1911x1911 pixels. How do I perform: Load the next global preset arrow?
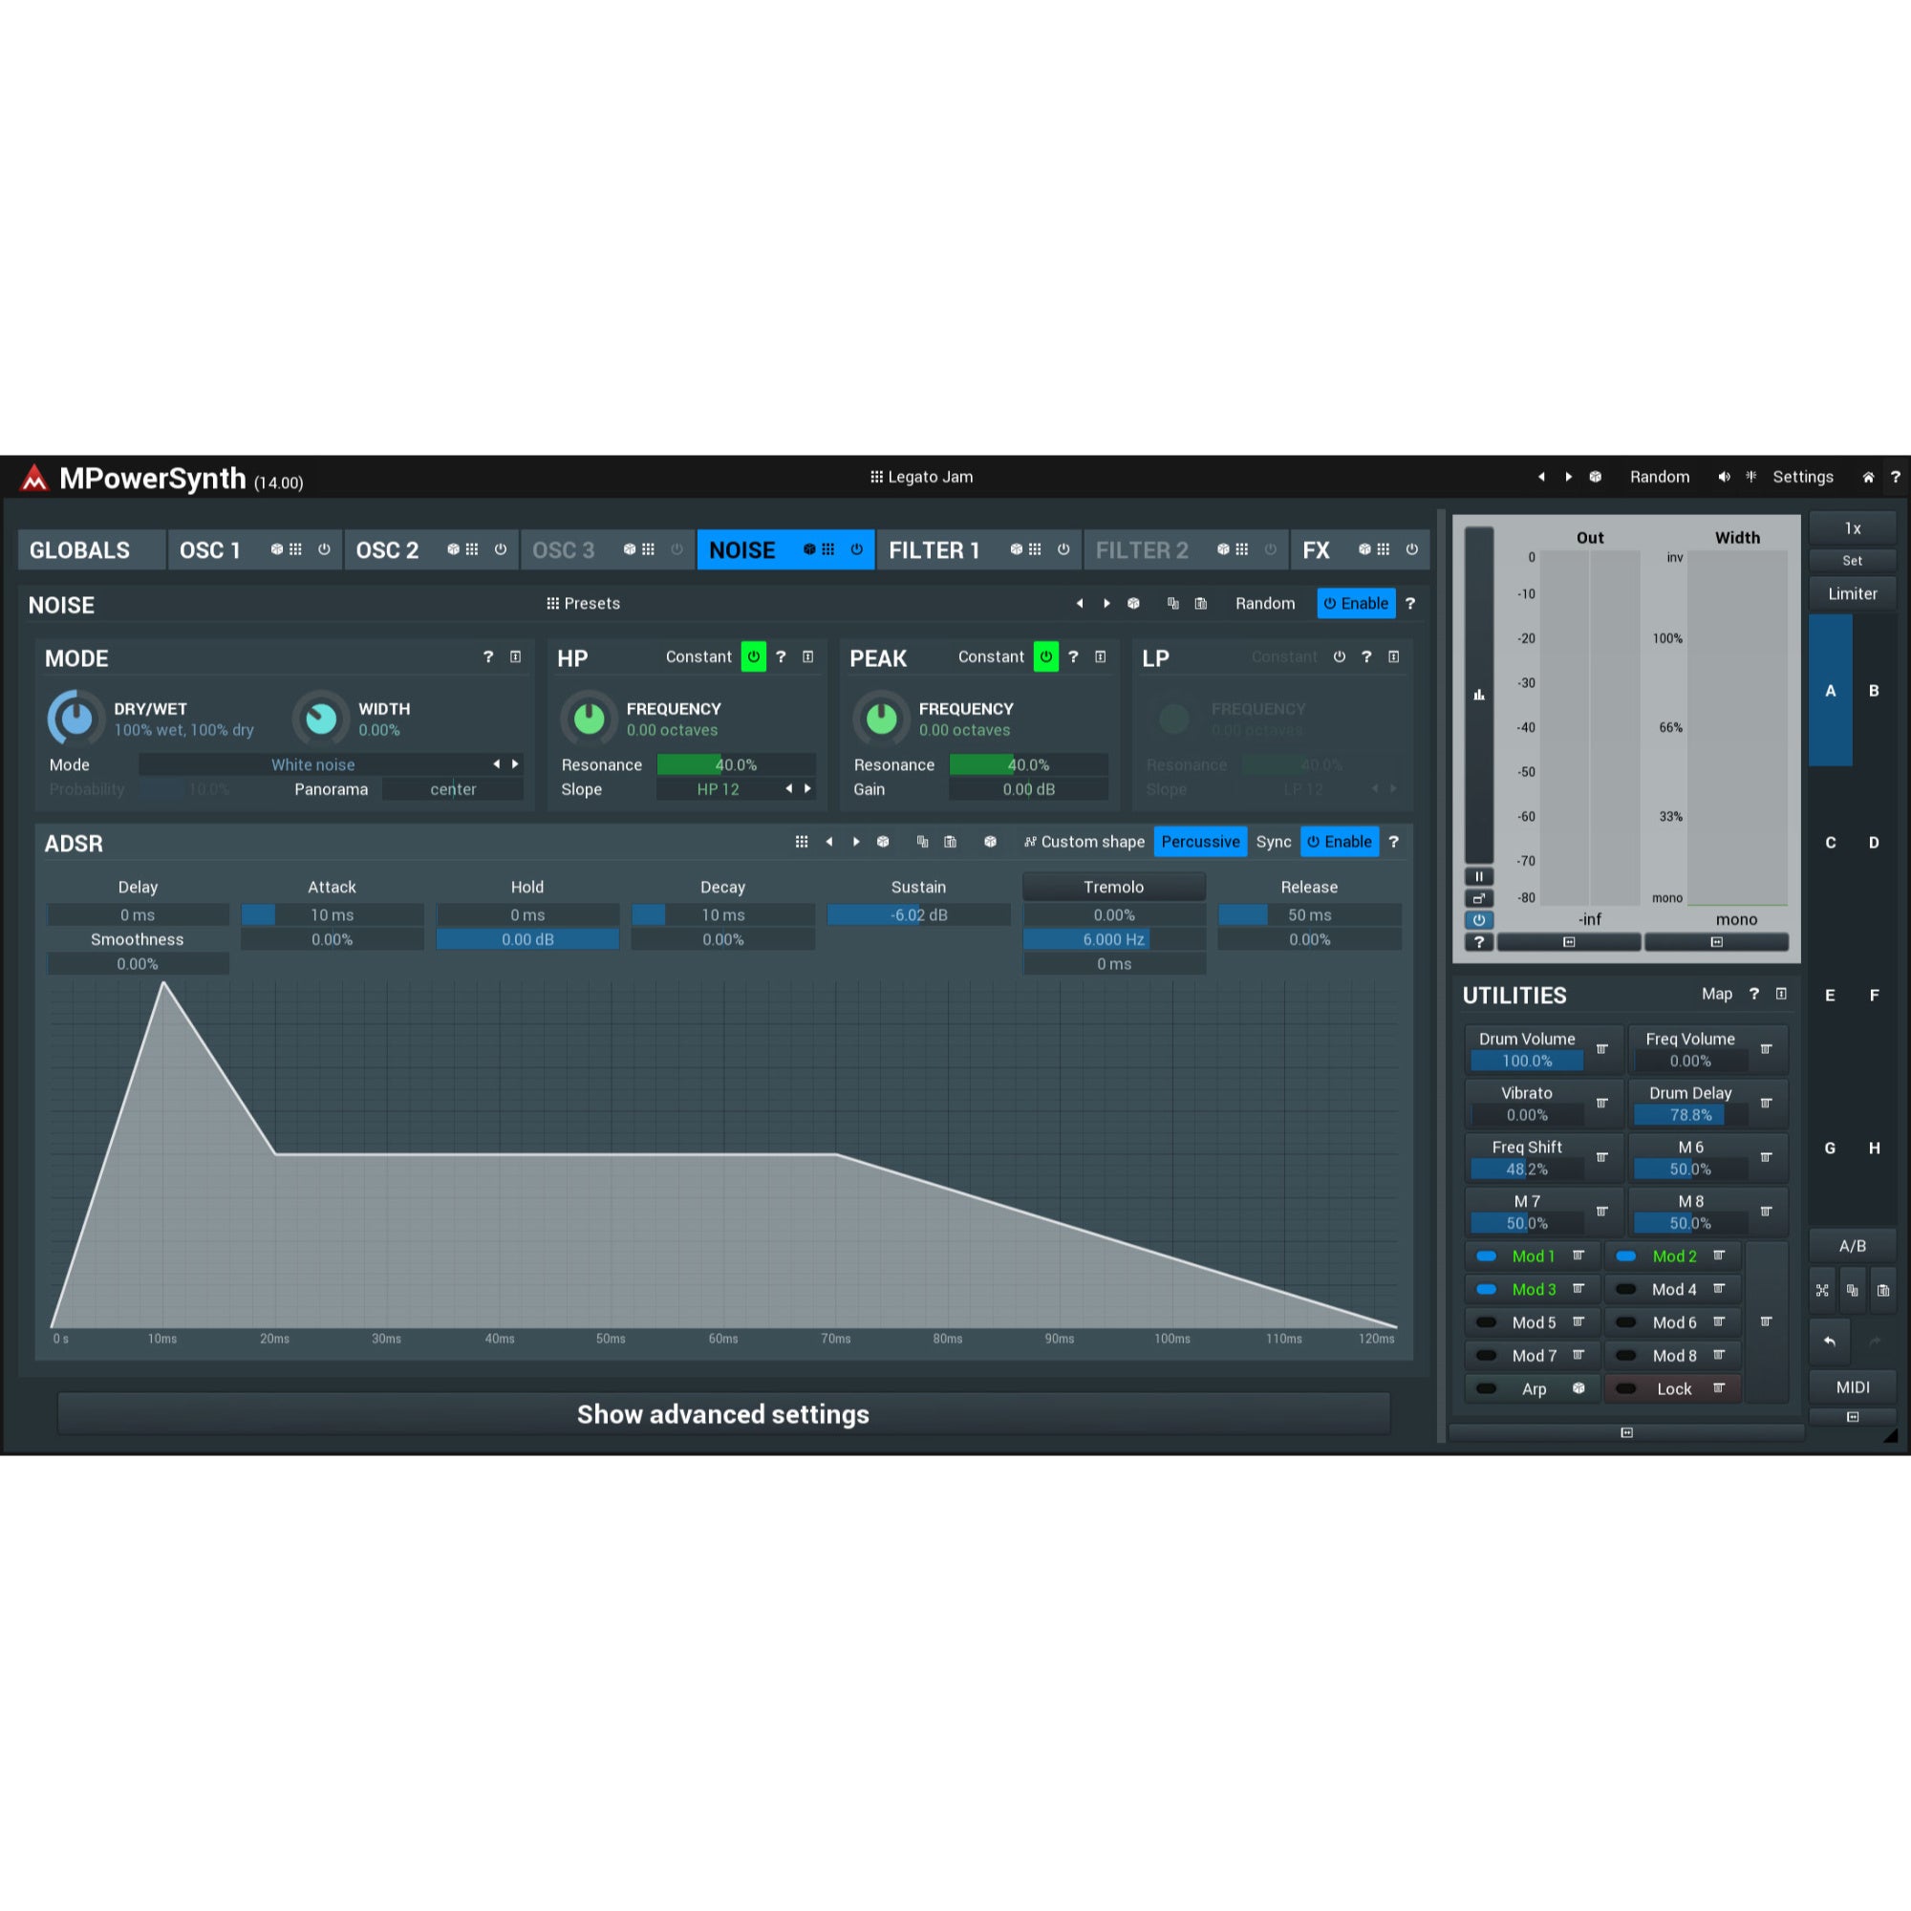point(1569,477)
